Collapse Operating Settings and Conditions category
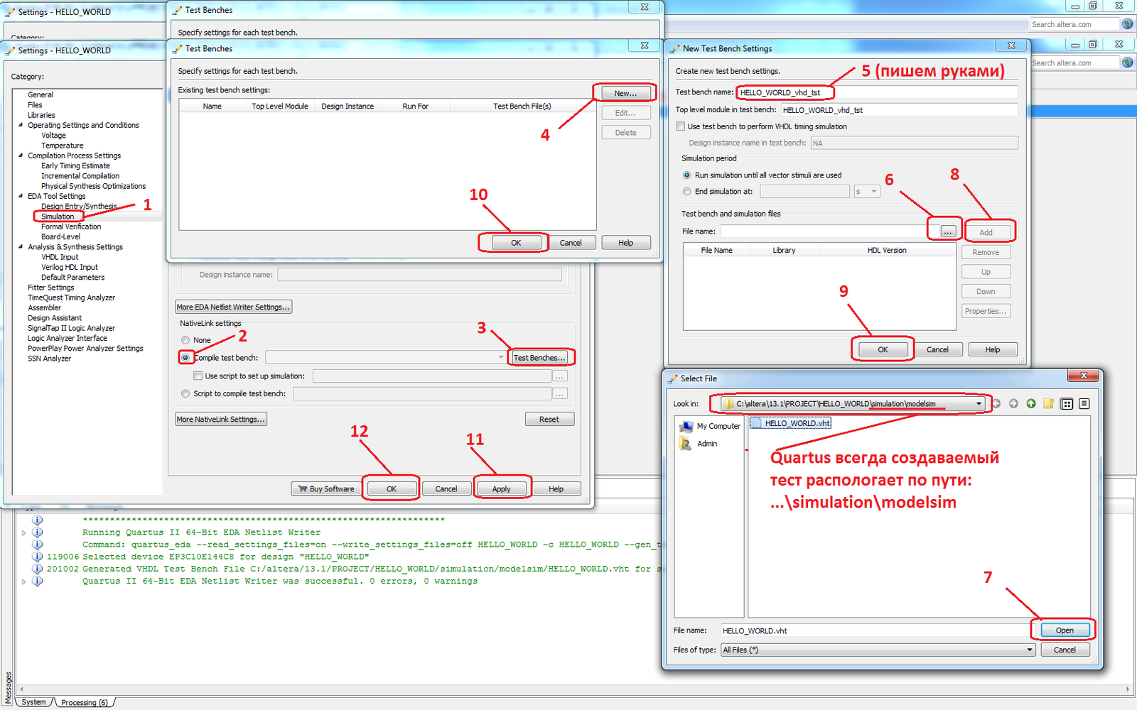The image size is (1137, 710). pos(21,125)
